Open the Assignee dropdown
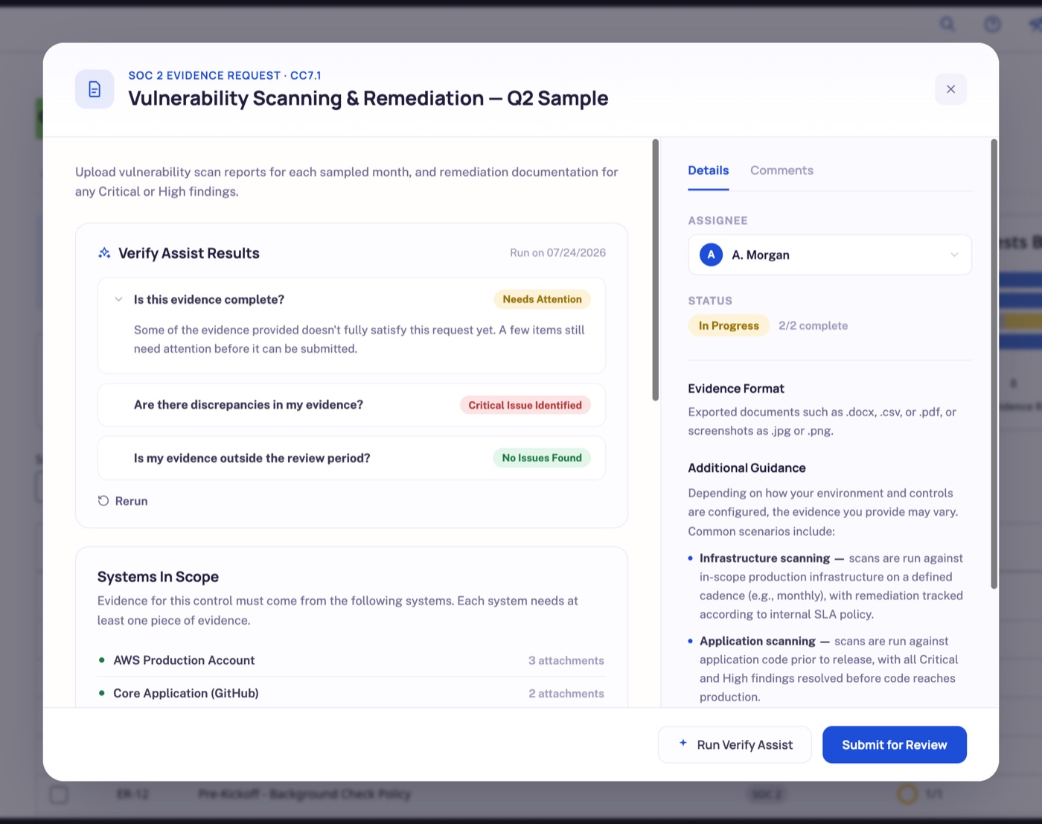The height and width of the screenshot is (824, 1042). pos(830,255)
